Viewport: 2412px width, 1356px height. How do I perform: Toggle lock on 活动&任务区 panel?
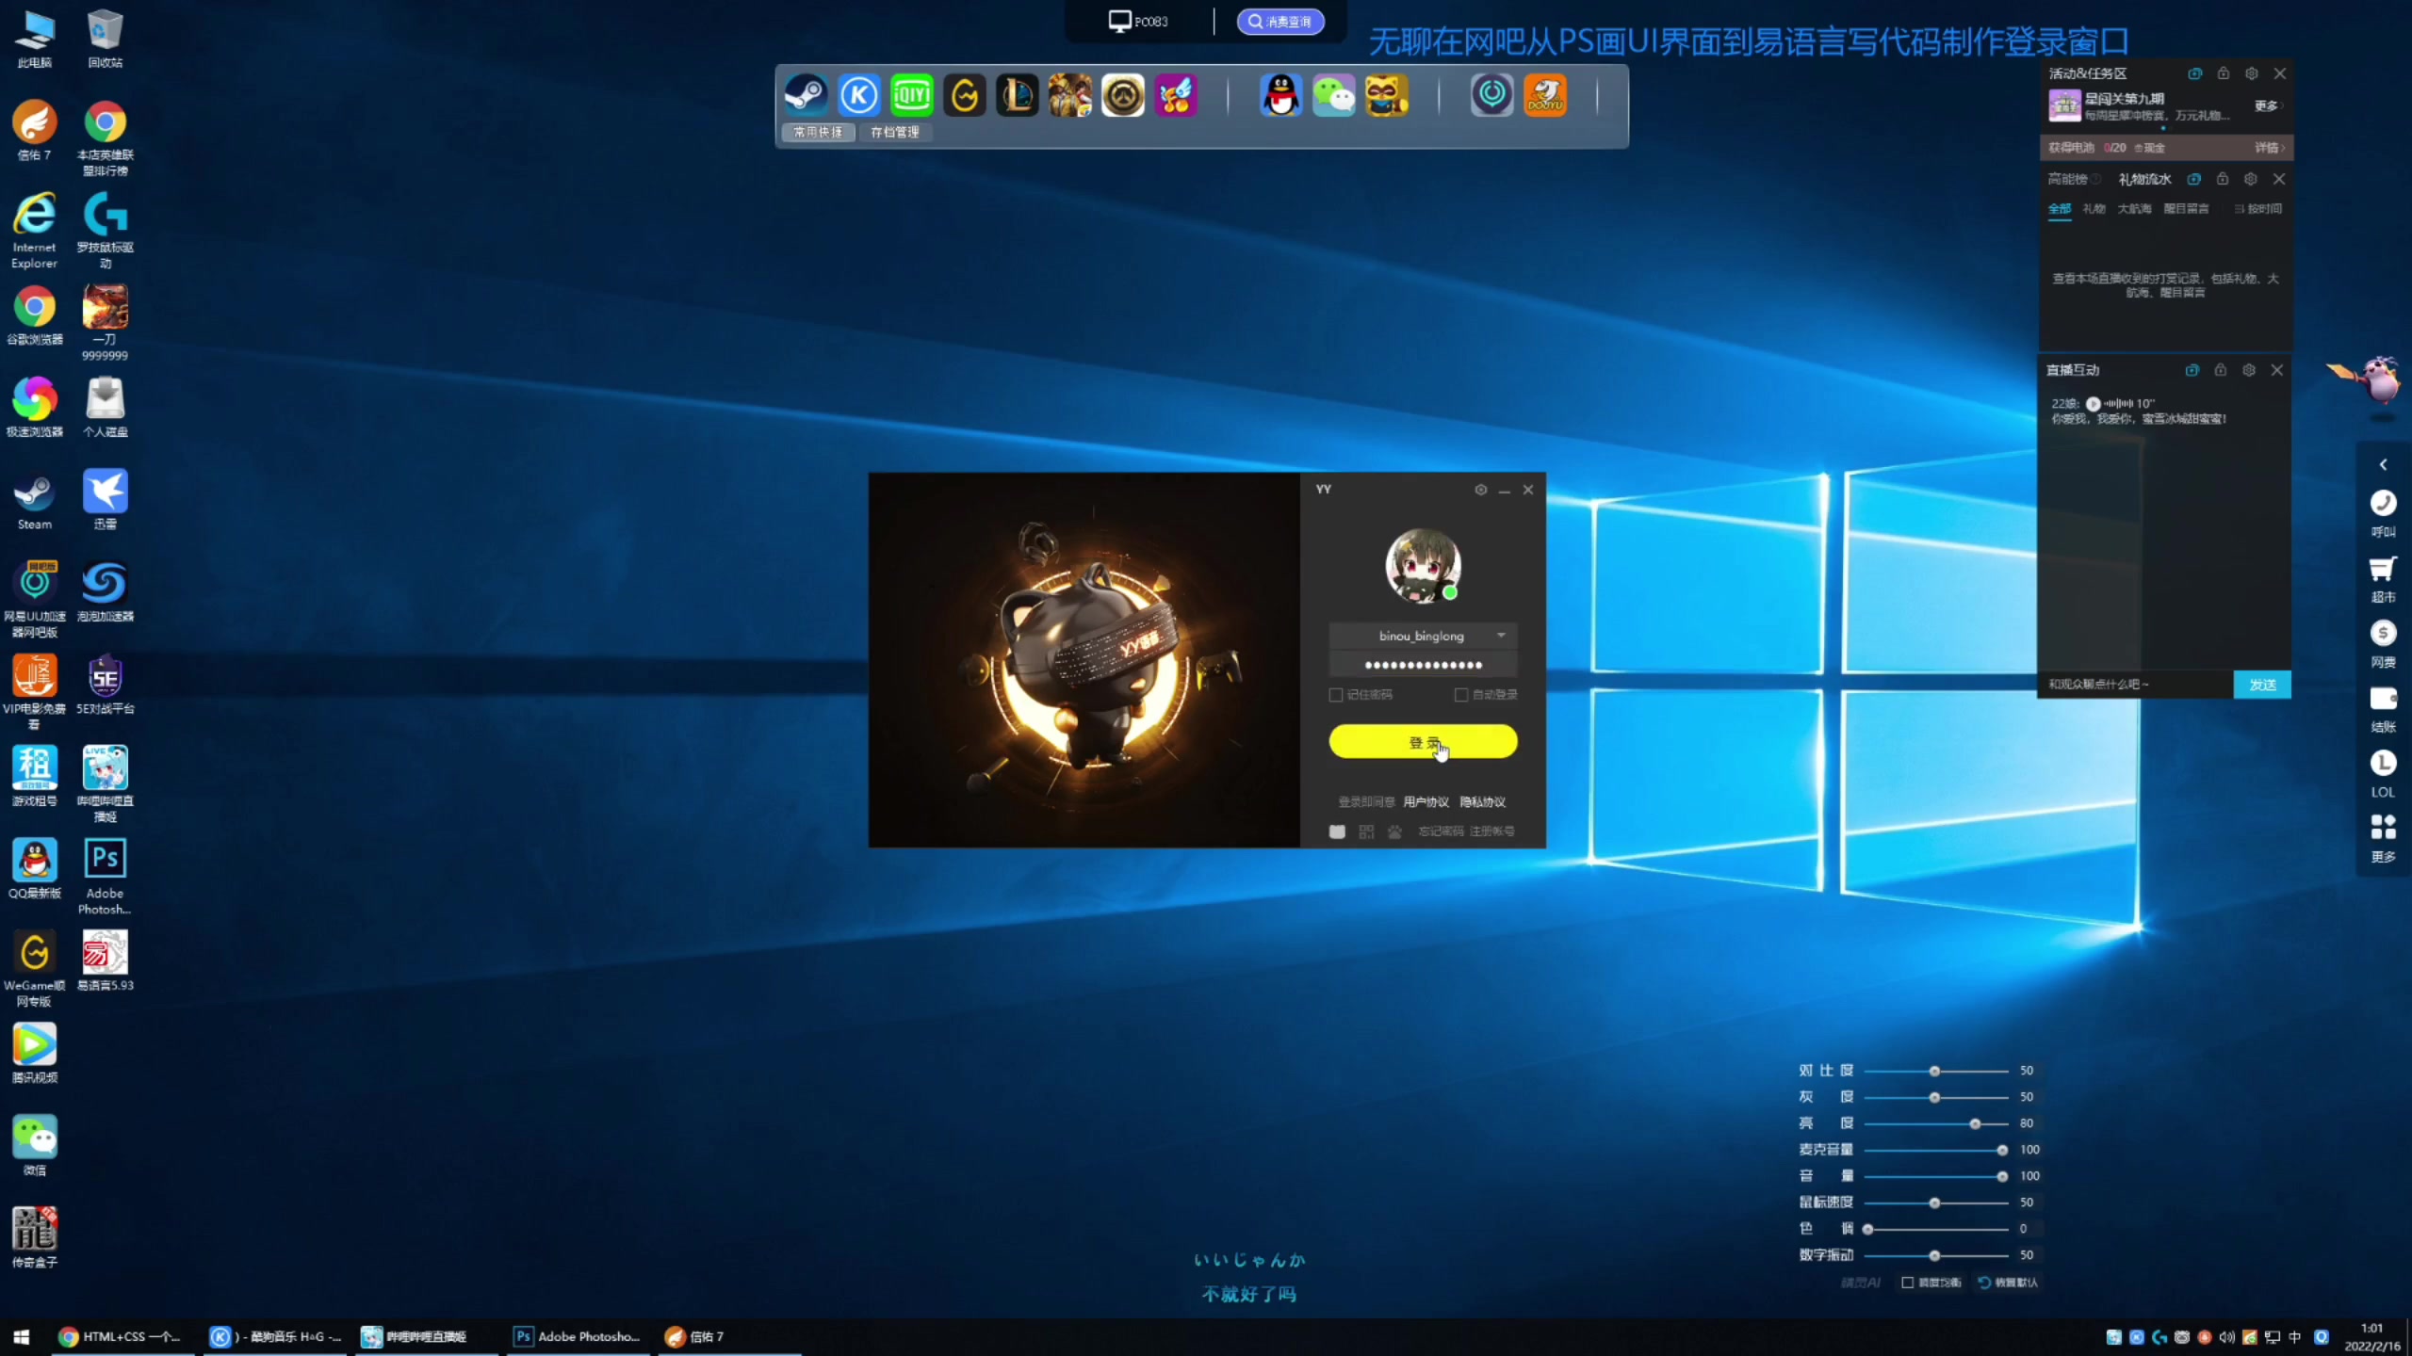(2224, 73)
